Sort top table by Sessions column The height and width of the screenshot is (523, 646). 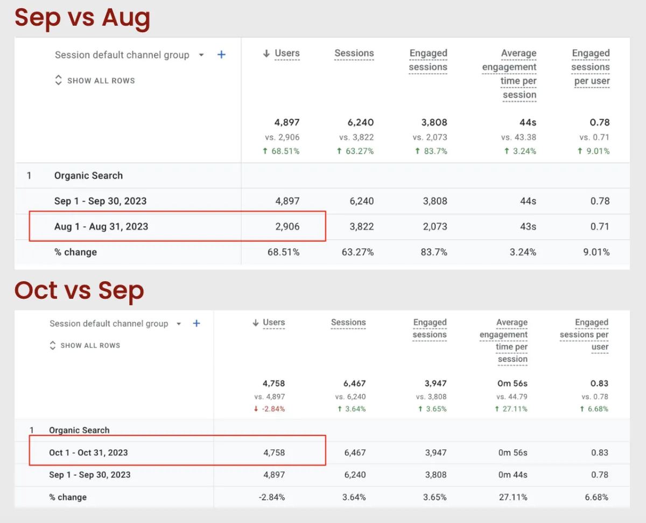coord(354,53)
